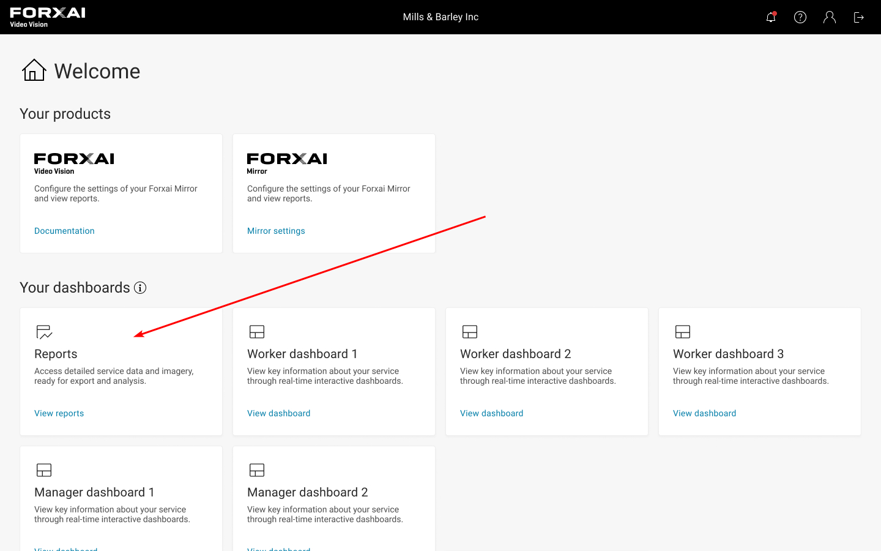The image size is (881, 551).
Task: Click the Manager dashboard 1 layout icon
Action: (x=44, y=470)
